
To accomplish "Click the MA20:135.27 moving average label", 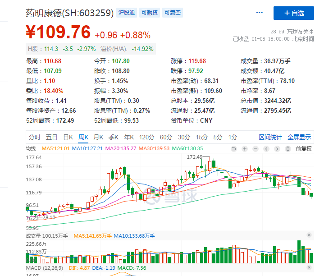I will tap(120, 148).
